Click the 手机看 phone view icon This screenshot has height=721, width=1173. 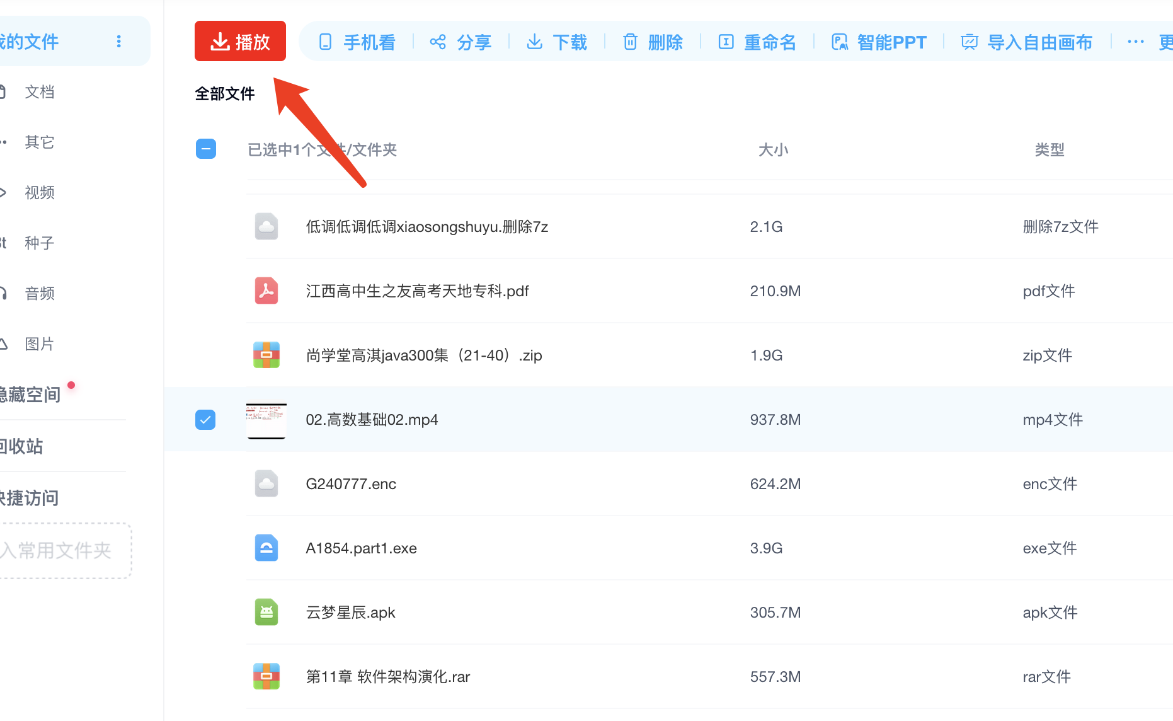(325, 42)
